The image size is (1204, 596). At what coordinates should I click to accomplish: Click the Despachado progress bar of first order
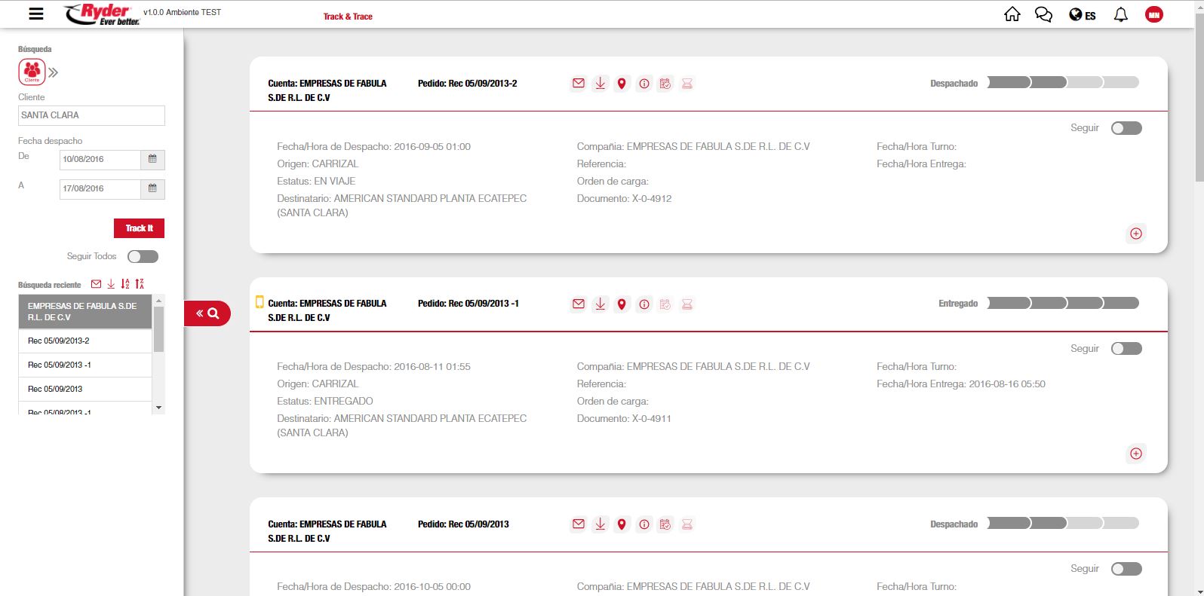coord(1062,83)
